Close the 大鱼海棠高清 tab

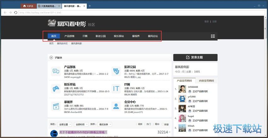59,6
